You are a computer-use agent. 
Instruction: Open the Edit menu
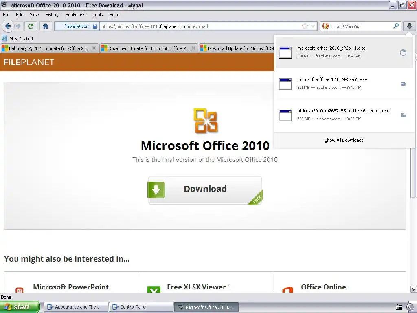coord(20,15)
